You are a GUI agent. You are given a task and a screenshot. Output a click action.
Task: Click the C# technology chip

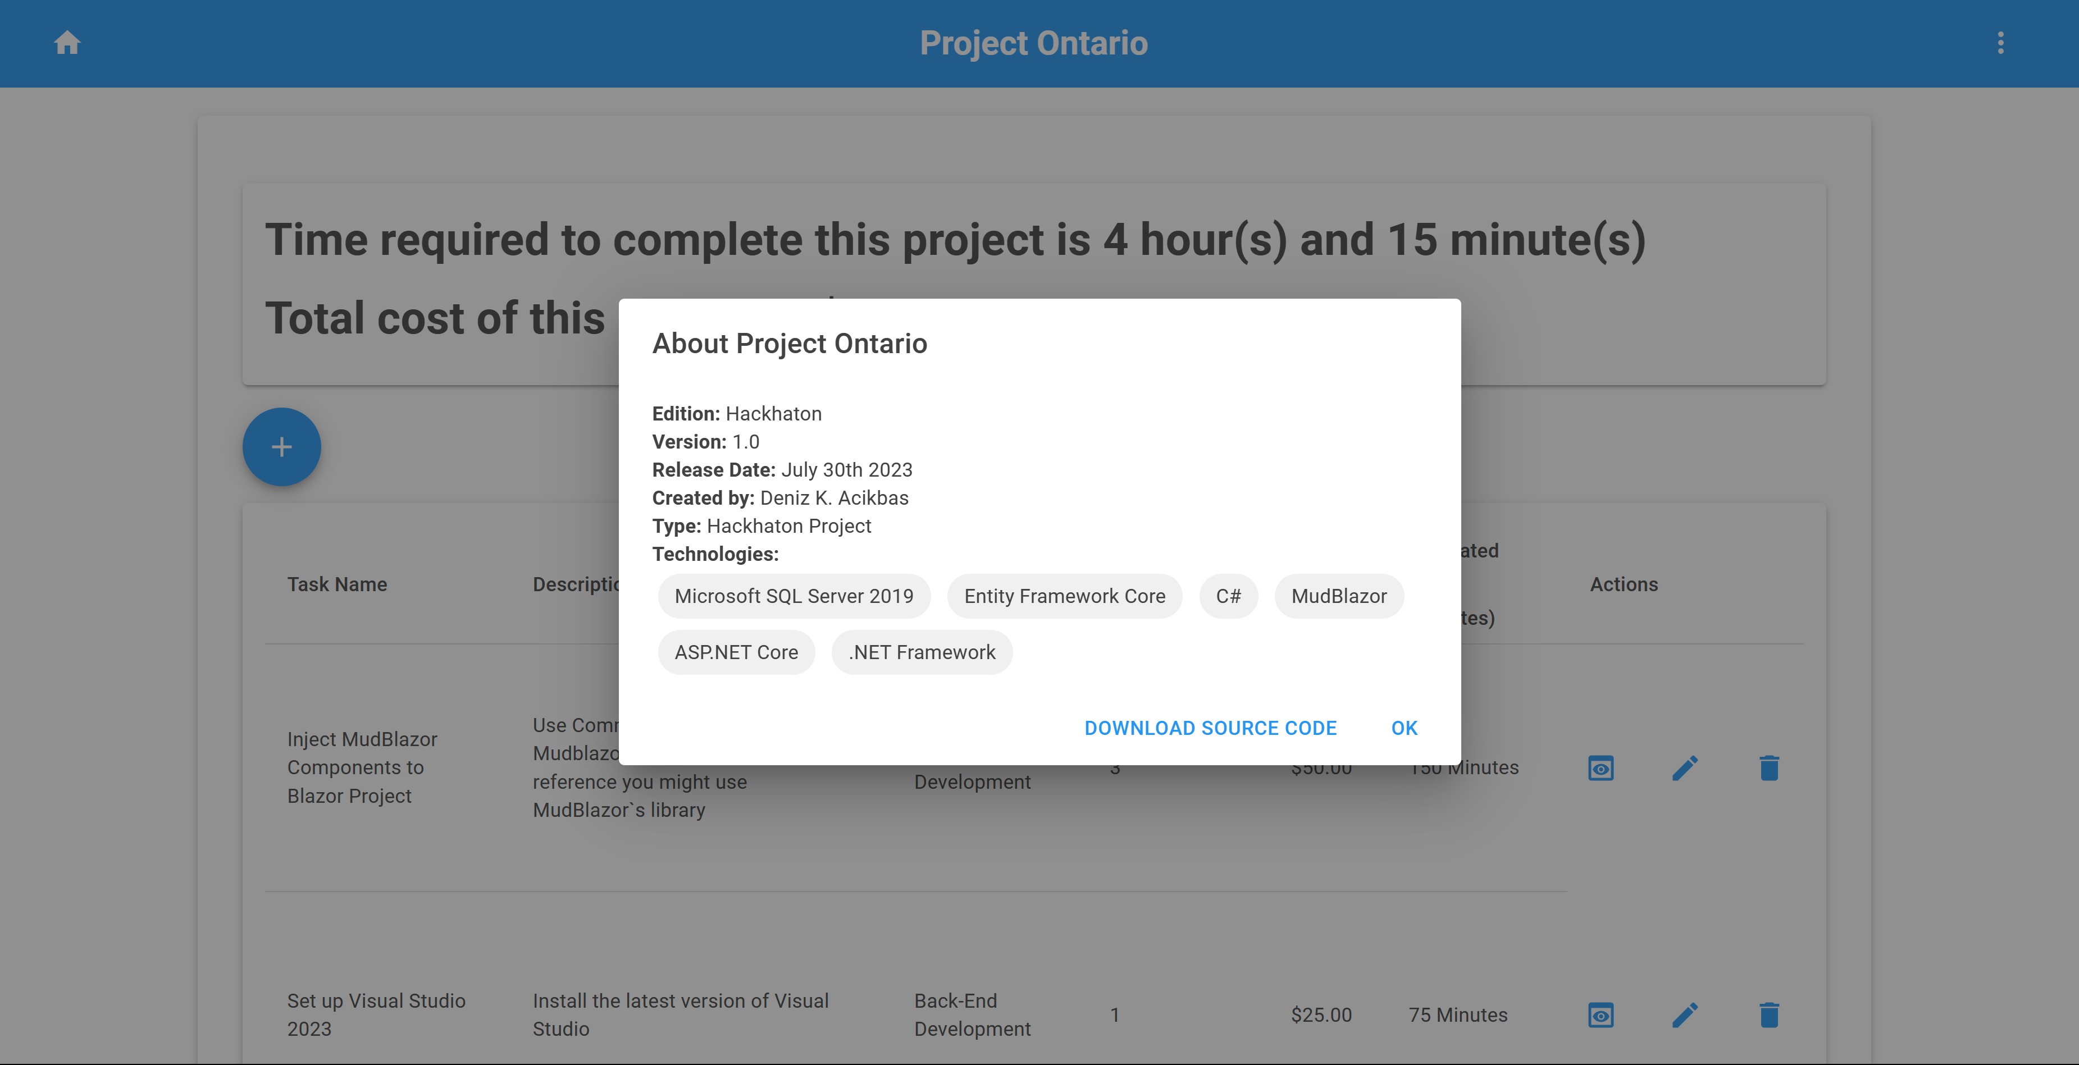pos(1228,596)
